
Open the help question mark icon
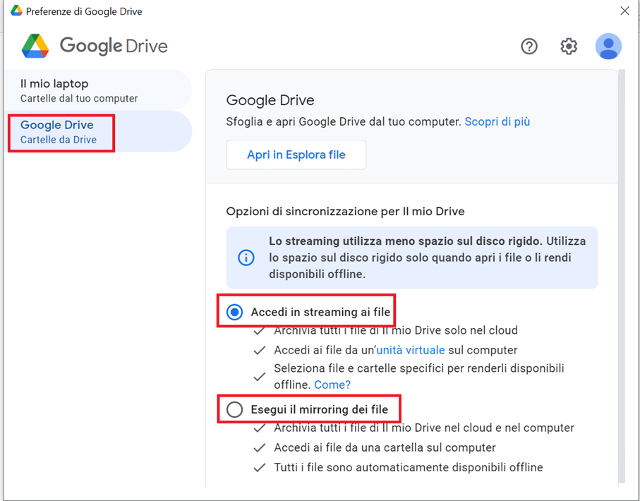pyautogui.click(x=529, y=47)
